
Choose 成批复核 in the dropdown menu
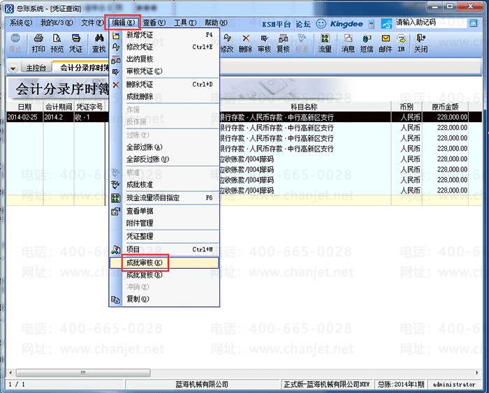coord(144,275)
